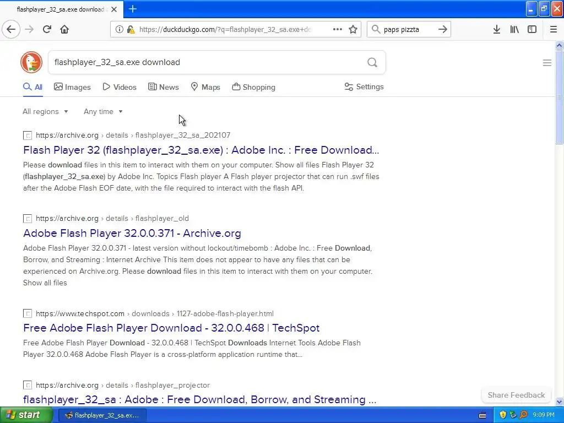Open the Library bookshelf icon
This screenshot has height=423, width=564.
pos(514,29)
